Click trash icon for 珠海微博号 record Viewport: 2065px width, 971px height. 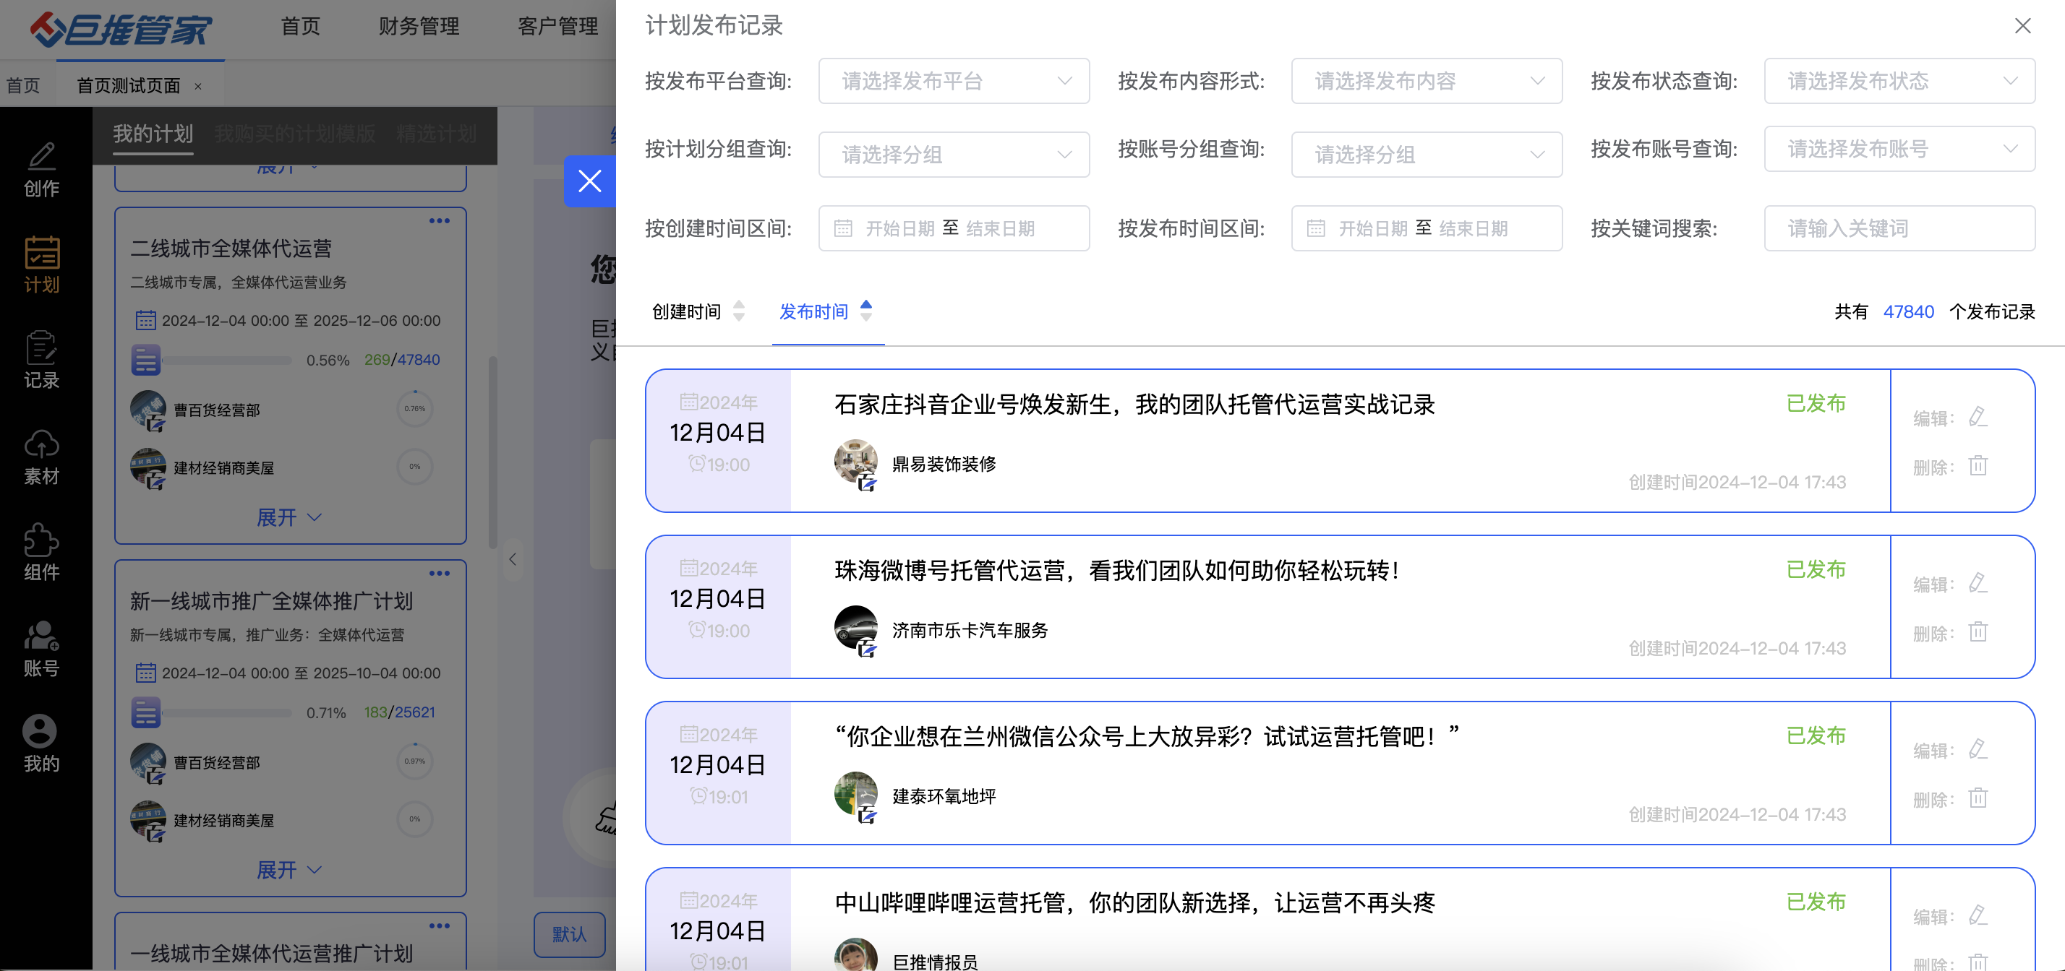[1978, 632]
